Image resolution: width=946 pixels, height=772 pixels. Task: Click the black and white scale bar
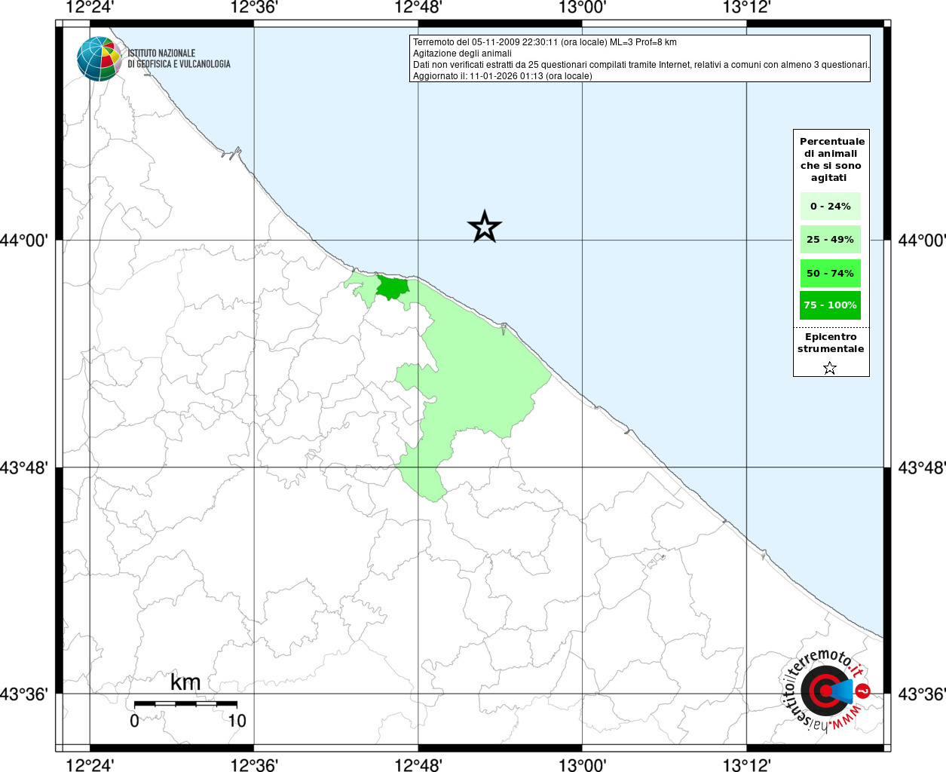185,704
